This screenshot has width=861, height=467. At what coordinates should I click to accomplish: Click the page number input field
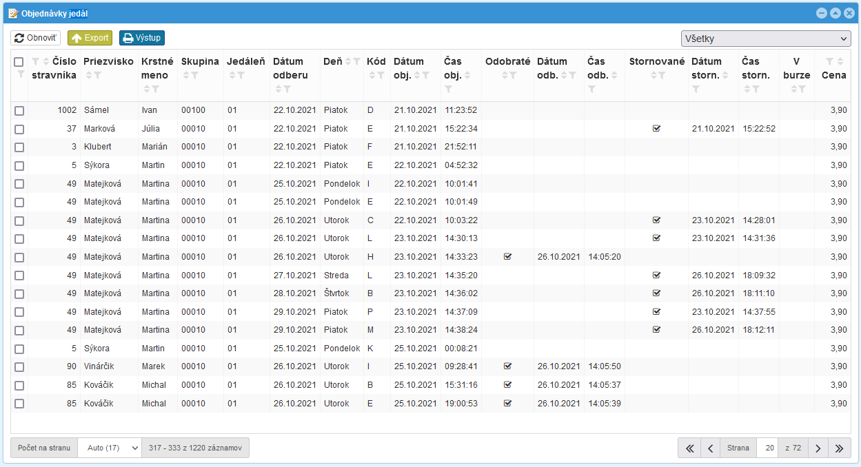(x=769, y=448)
